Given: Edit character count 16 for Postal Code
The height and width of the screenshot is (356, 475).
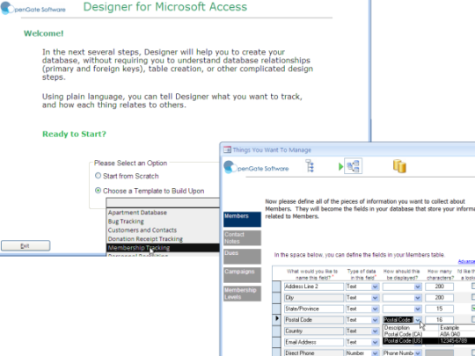Looking at the screenshot, I should [x=439, y=320].
